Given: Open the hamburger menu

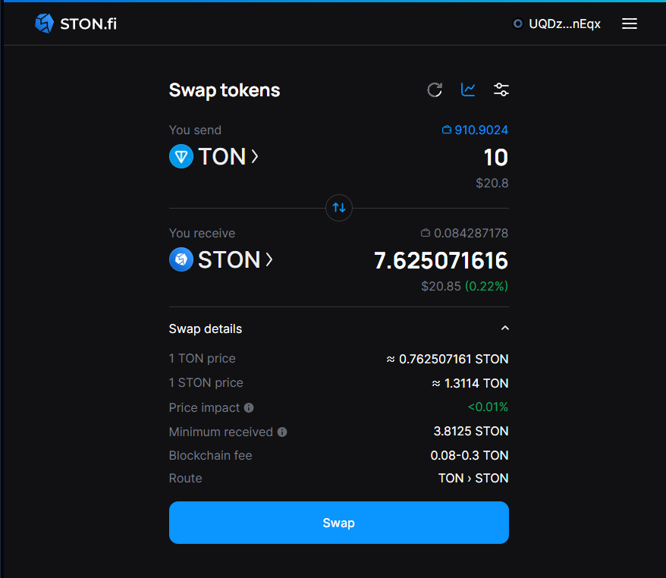Looking at the screenshot, I should pos(629,24).
